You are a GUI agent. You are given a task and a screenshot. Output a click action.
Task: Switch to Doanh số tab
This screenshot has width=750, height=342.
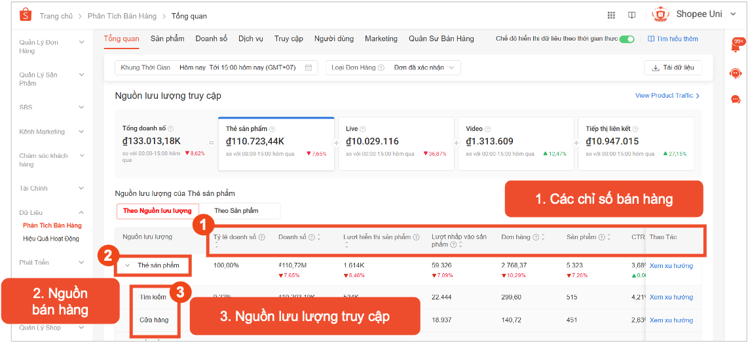tap(212, 39)
